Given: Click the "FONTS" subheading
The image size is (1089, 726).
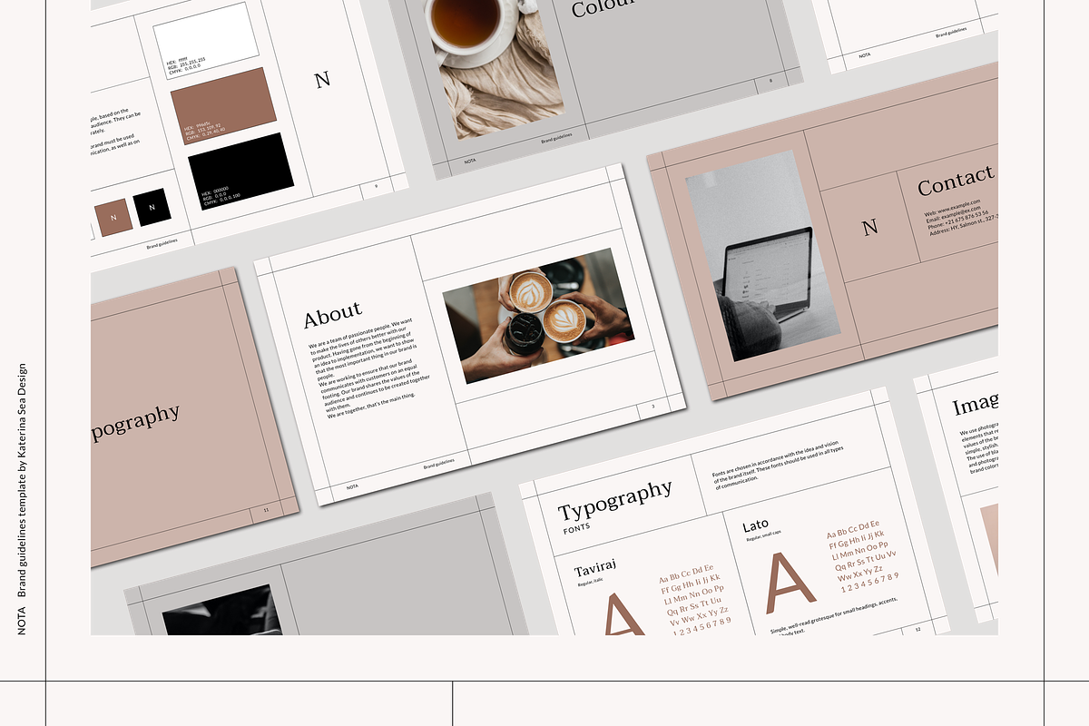Looking at the screenshot, I should coord(577,529).
